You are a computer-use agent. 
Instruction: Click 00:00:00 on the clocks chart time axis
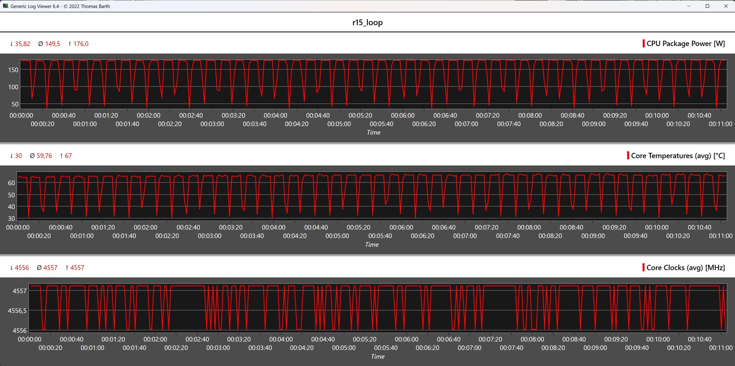click(29, 339)
